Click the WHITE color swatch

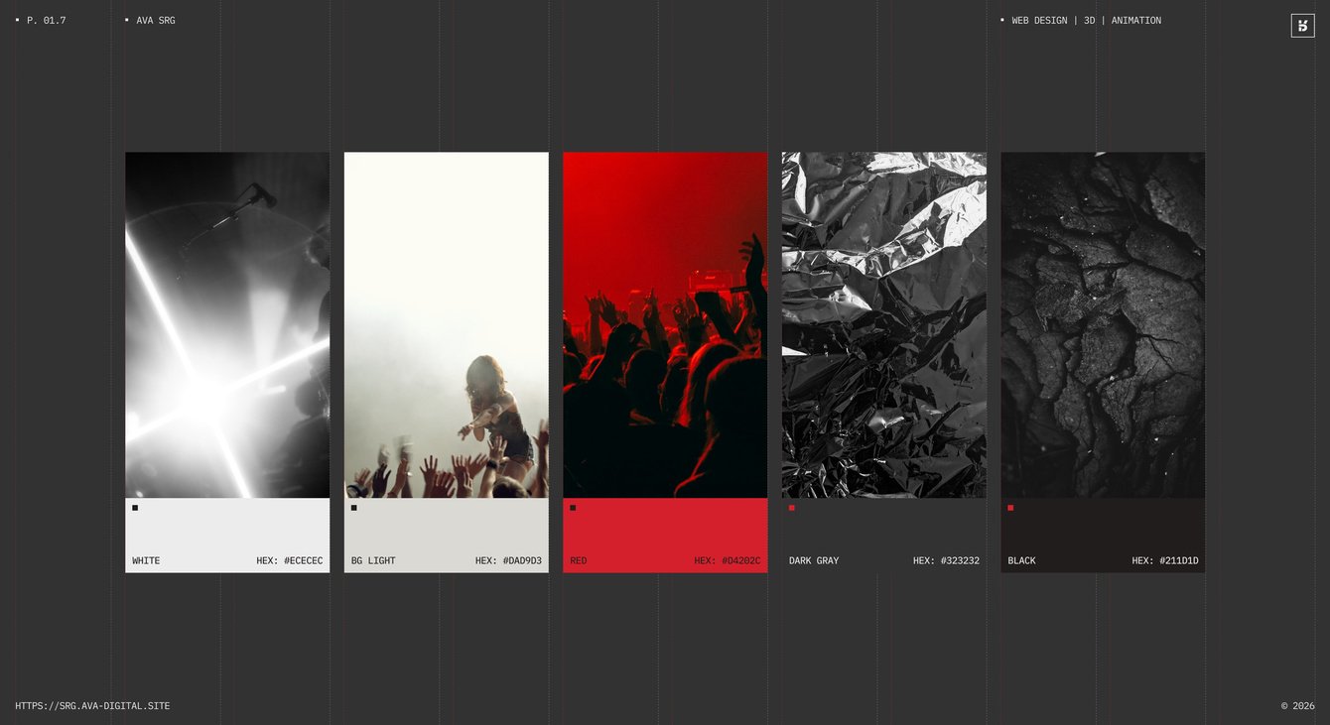(227, 536)
